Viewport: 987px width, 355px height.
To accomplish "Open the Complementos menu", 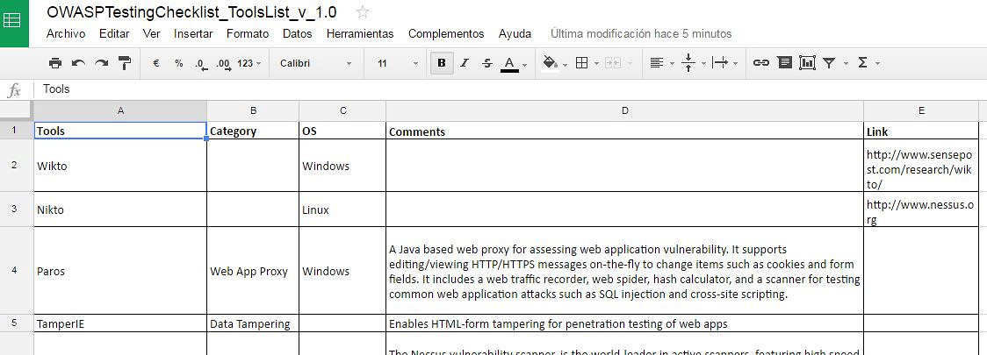I will [446, 34].
